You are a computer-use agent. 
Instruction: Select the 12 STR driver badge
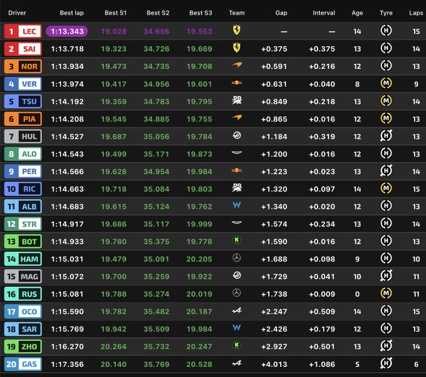pyautogui.click(x=23, y=224)
